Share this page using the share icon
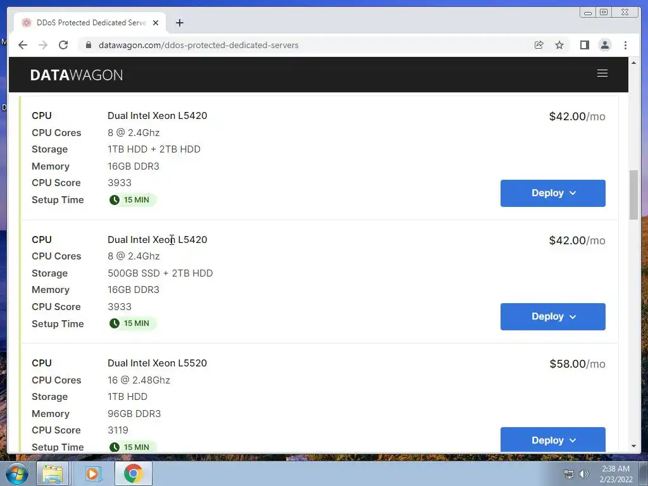Viewport: 648px width, 486px height. [539, 45]
